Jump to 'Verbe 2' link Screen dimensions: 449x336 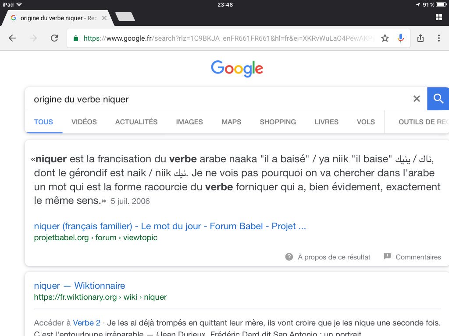(x=86, y=322)
